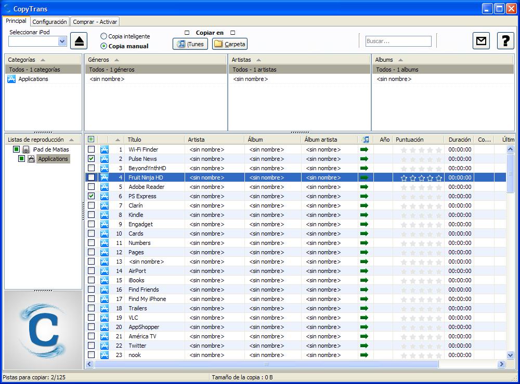This screenshot has width=520, height=384.
Task: Open the Comprar - Activar tab
Action: coord(95,22)
